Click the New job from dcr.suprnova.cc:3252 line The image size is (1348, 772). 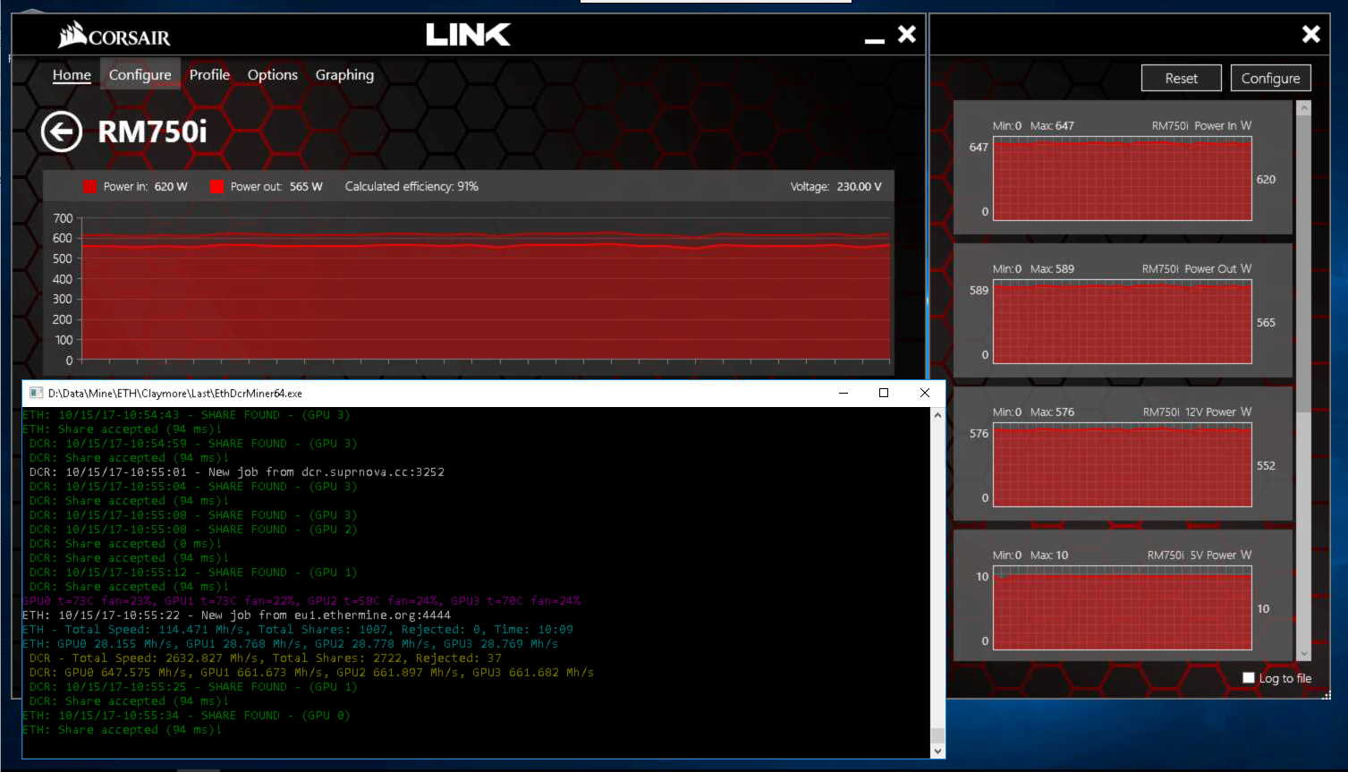(237, 472)
